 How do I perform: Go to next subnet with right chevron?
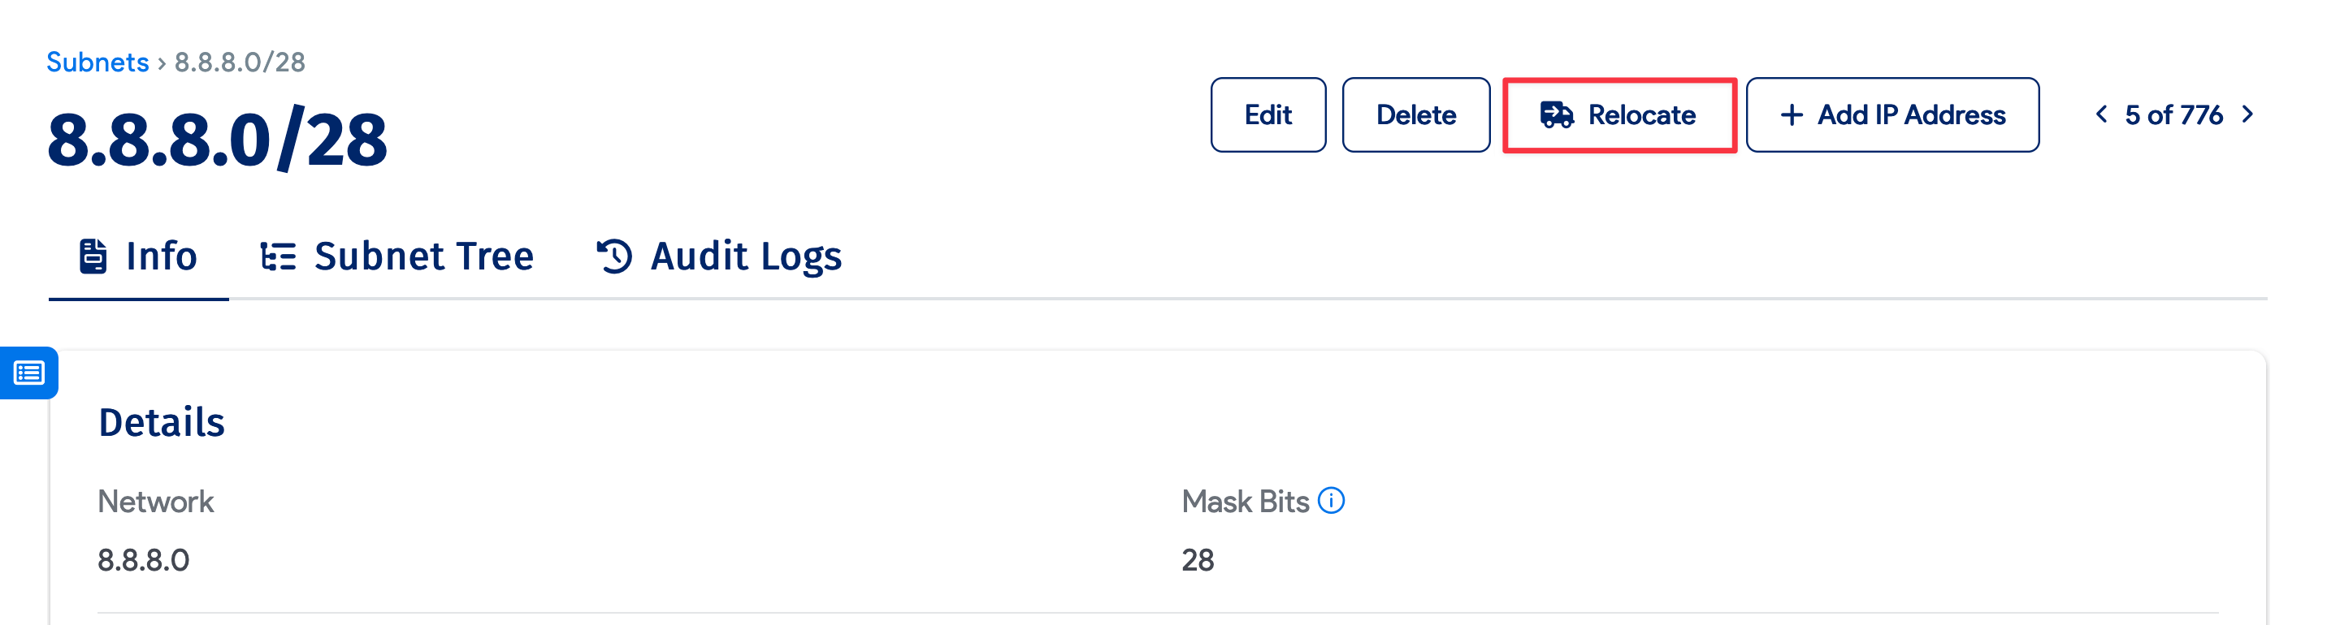tap(2247, 114)
